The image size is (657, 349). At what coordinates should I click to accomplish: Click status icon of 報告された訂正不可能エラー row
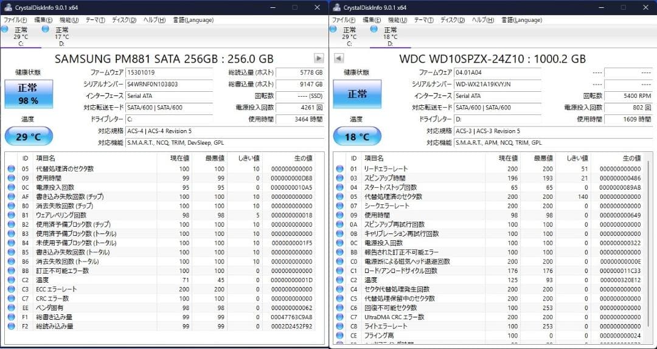tap(339, 252)
